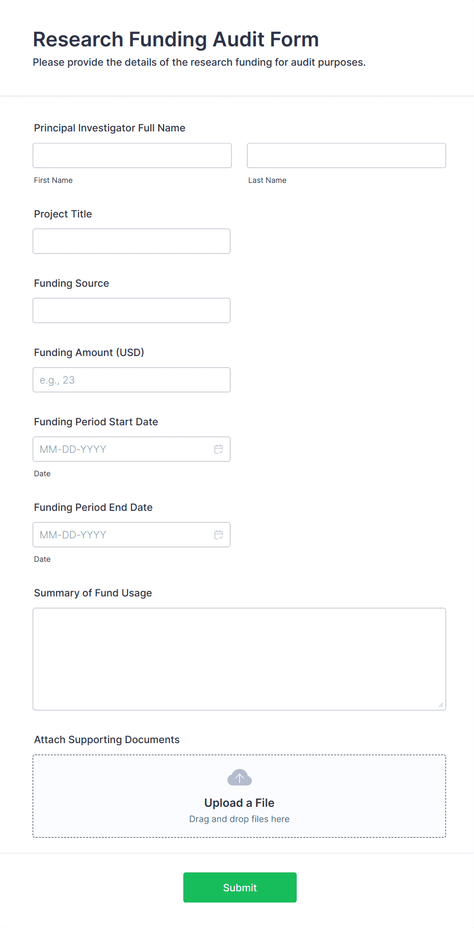Viewport: 474px width, 928px height.
Task: Click the Funding Amount (USD) field
Action: pos(131,379)
